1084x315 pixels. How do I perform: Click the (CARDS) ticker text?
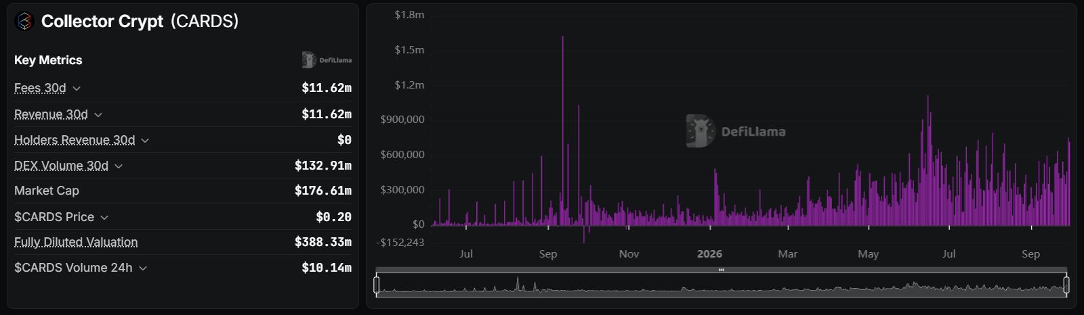205,22
